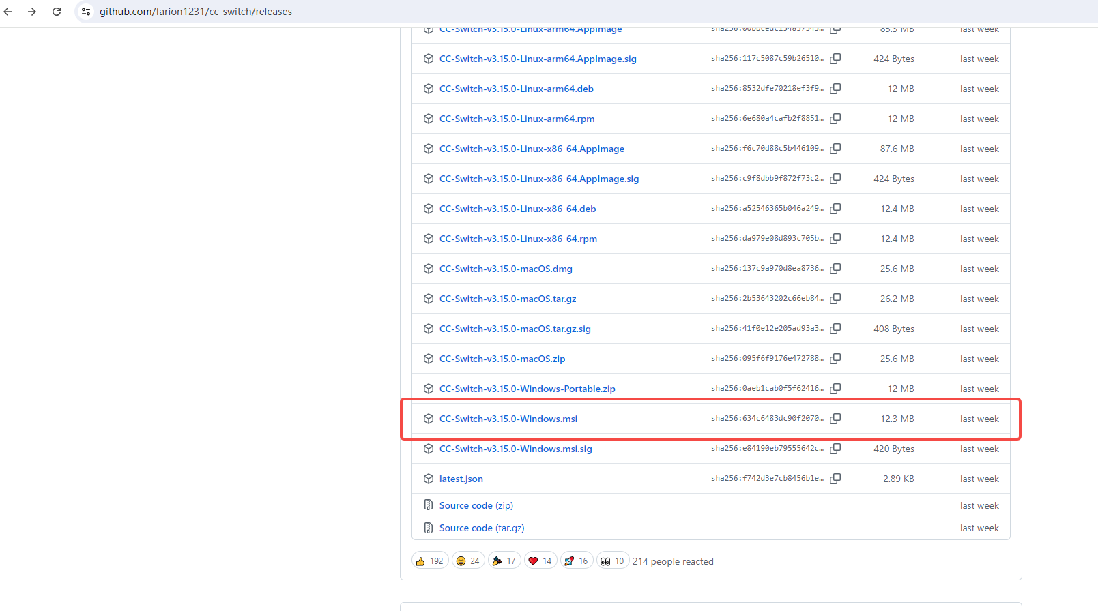1098x611 pixels.
Task: React with the smile emoji (24)
Action: click(x=468, y=561)
